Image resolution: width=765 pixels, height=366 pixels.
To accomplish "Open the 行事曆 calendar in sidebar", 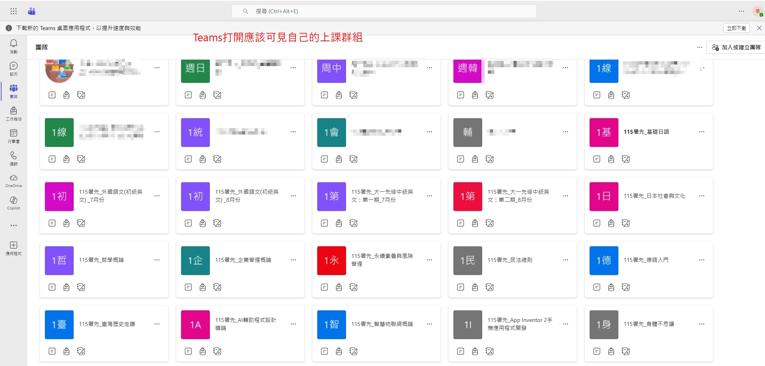I will coord(14,136).
